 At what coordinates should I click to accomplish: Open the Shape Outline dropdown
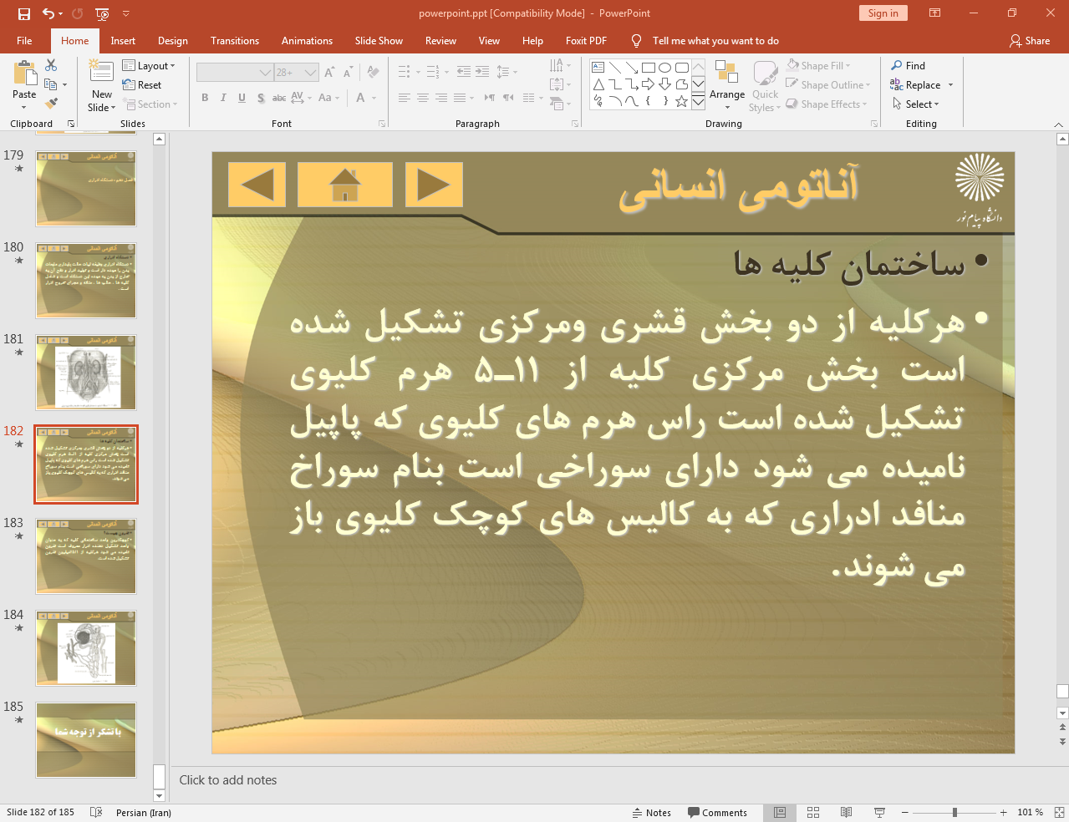pos(828,85)
